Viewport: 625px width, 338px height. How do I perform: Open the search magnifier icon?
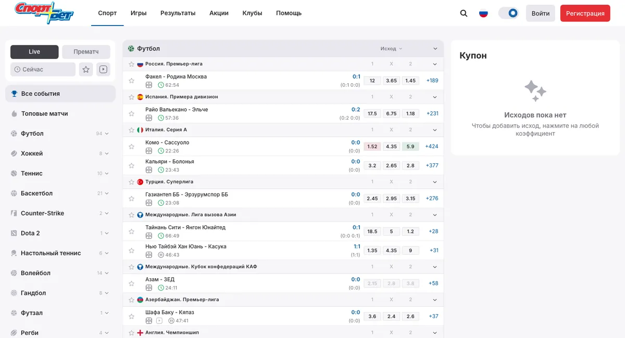pyautogui.click(x=464, y=14)
